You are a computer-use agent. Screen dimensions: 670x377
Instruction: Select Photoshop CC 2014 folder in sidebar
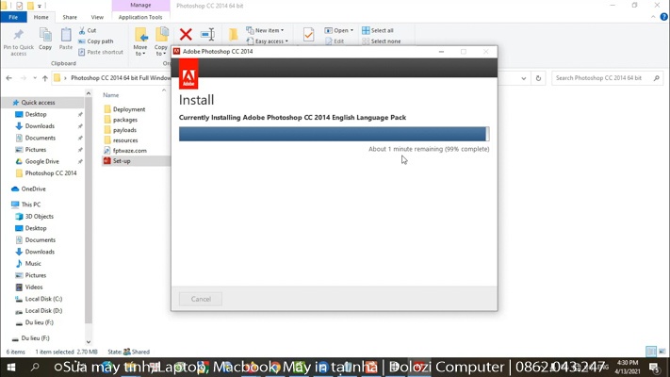click(x=51, y=173)
